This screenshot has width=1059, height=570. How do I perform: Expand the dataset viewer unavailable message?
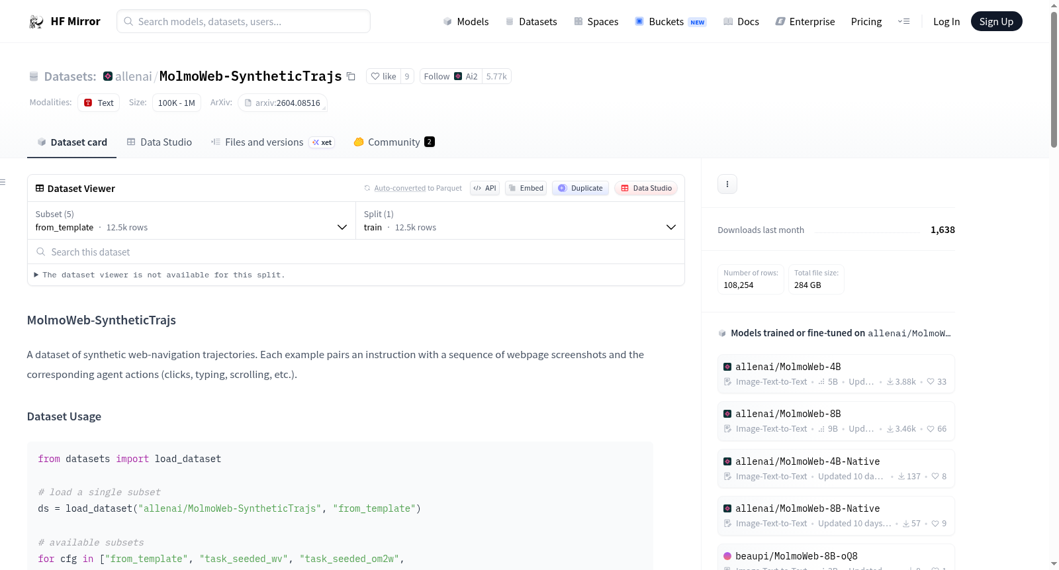coord(160,275)
